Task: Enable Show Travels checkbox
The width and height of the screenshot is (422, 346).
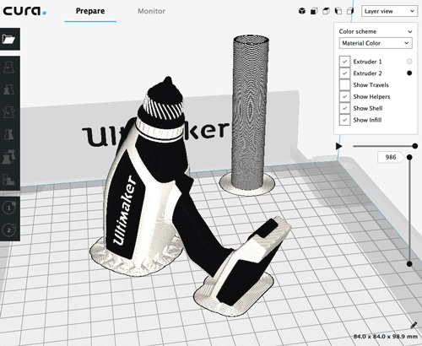Action: pyautogui.click(x=344, y=85)
